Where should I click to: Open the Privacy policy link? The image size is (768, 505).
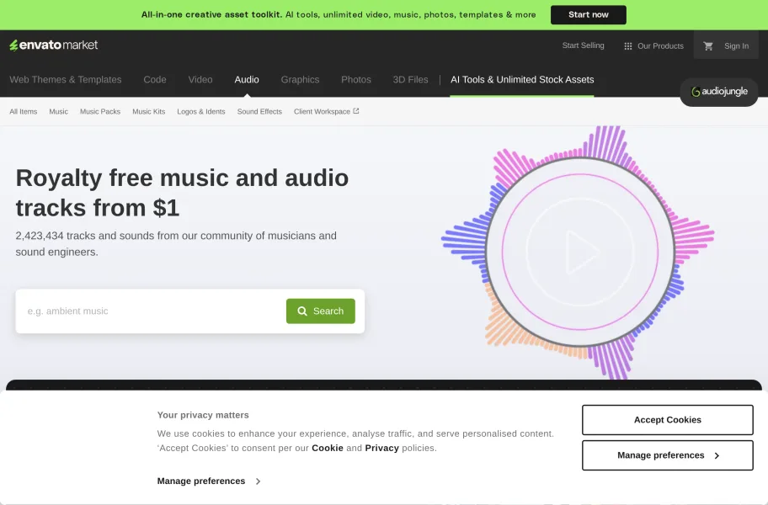click(x=381, y=448)
